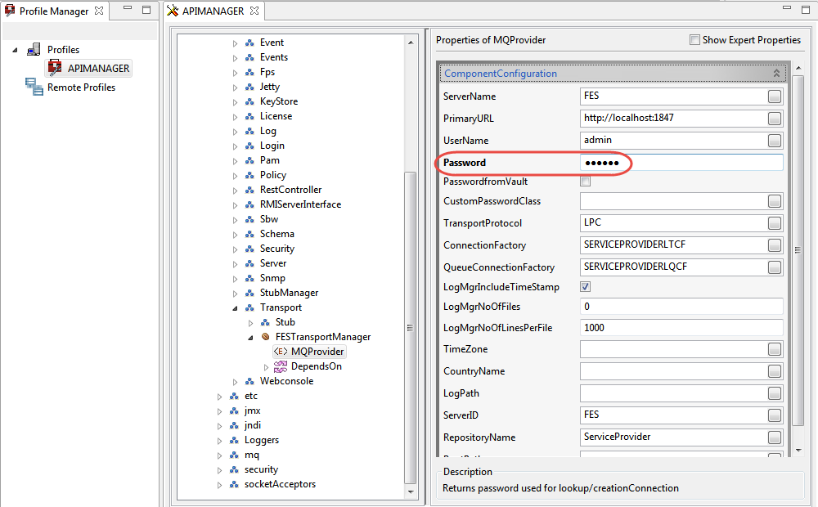
Task: Click the properties panel vertical scrollbar
Action: pyautogui.click(x=798, y=245)
